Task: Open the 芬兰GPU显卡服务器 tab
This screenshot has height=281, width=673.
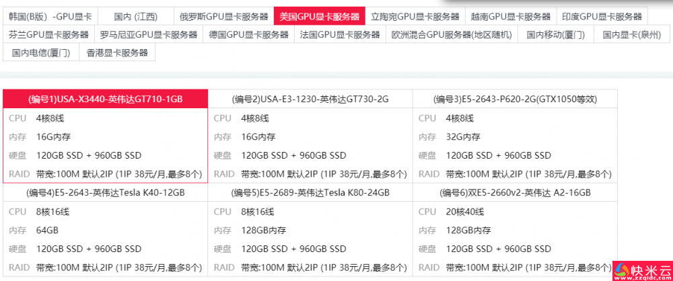Action: [48, 35]
